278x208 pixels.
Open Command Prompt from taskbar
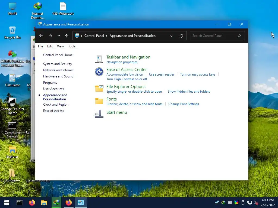pos(20,203)
